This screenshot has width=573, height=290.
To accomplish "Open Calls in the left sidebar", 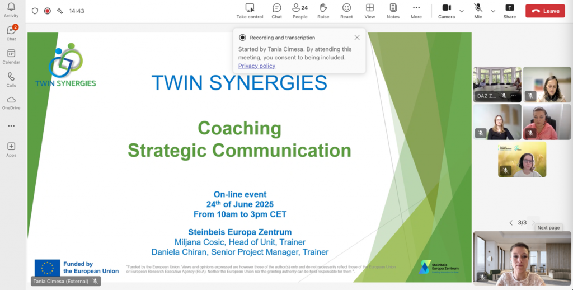I will tap(11, 79).
